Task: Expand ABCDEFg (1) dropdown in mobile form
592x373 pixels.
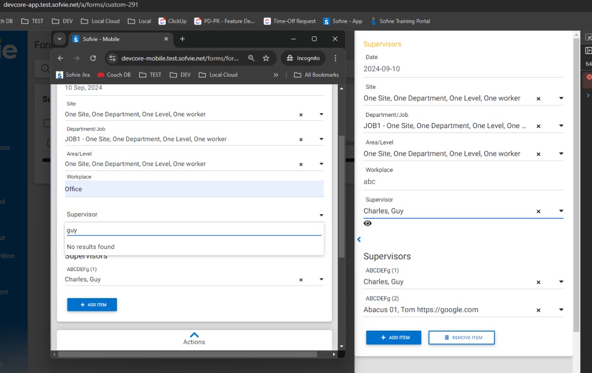Action: coord(321,279)
